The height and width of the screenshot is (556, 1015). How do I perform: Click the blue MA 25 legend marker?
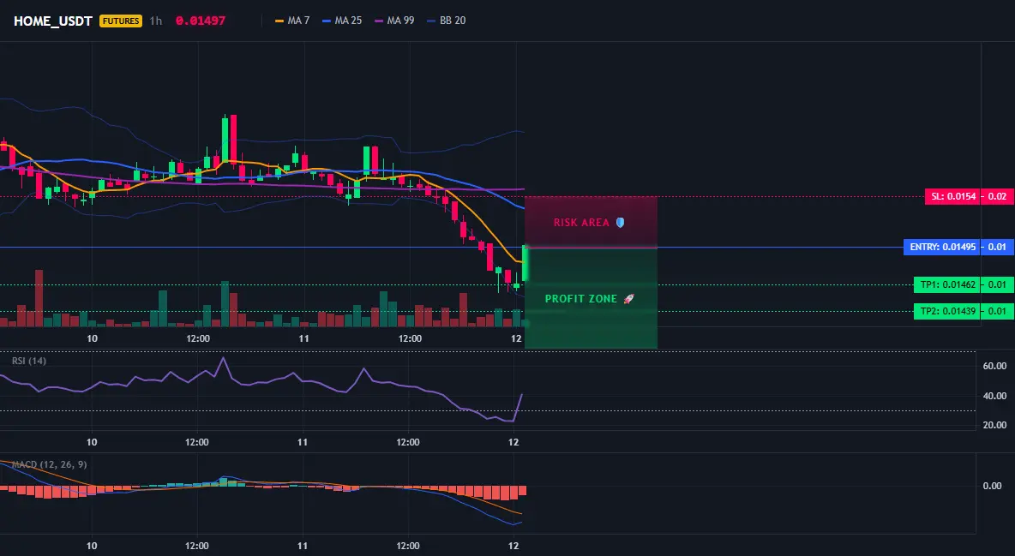(x=327, y=21)
